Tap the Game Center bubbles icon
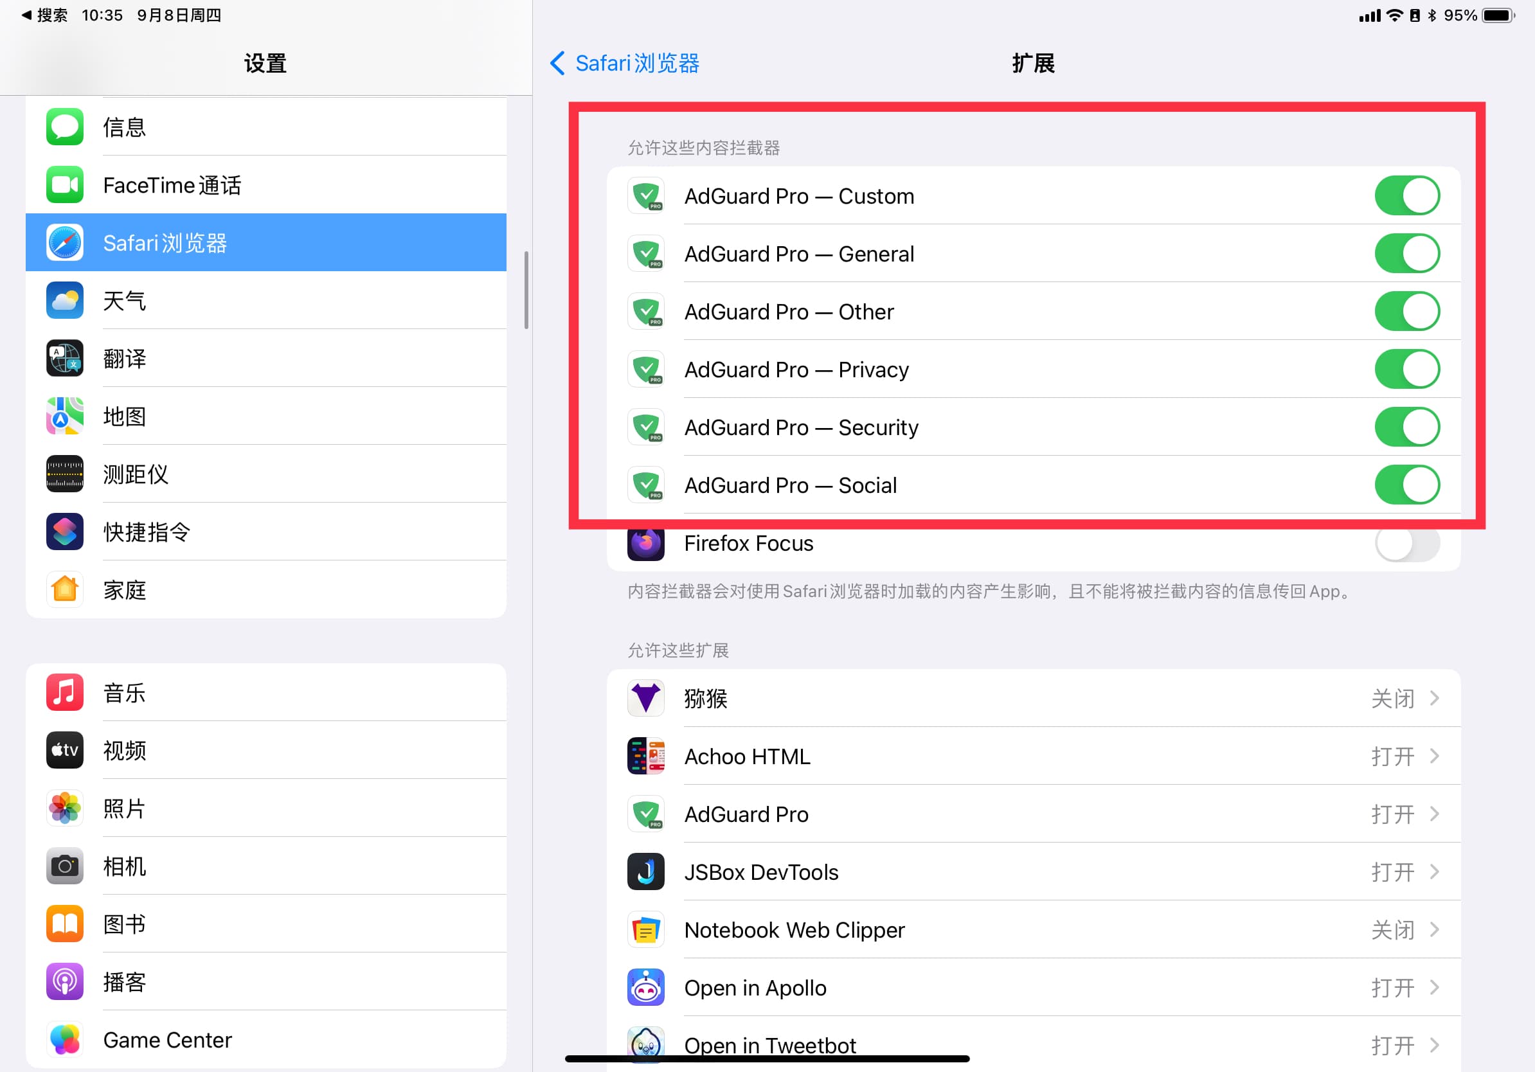The image size is (1535, 1072). [65, 1039]
